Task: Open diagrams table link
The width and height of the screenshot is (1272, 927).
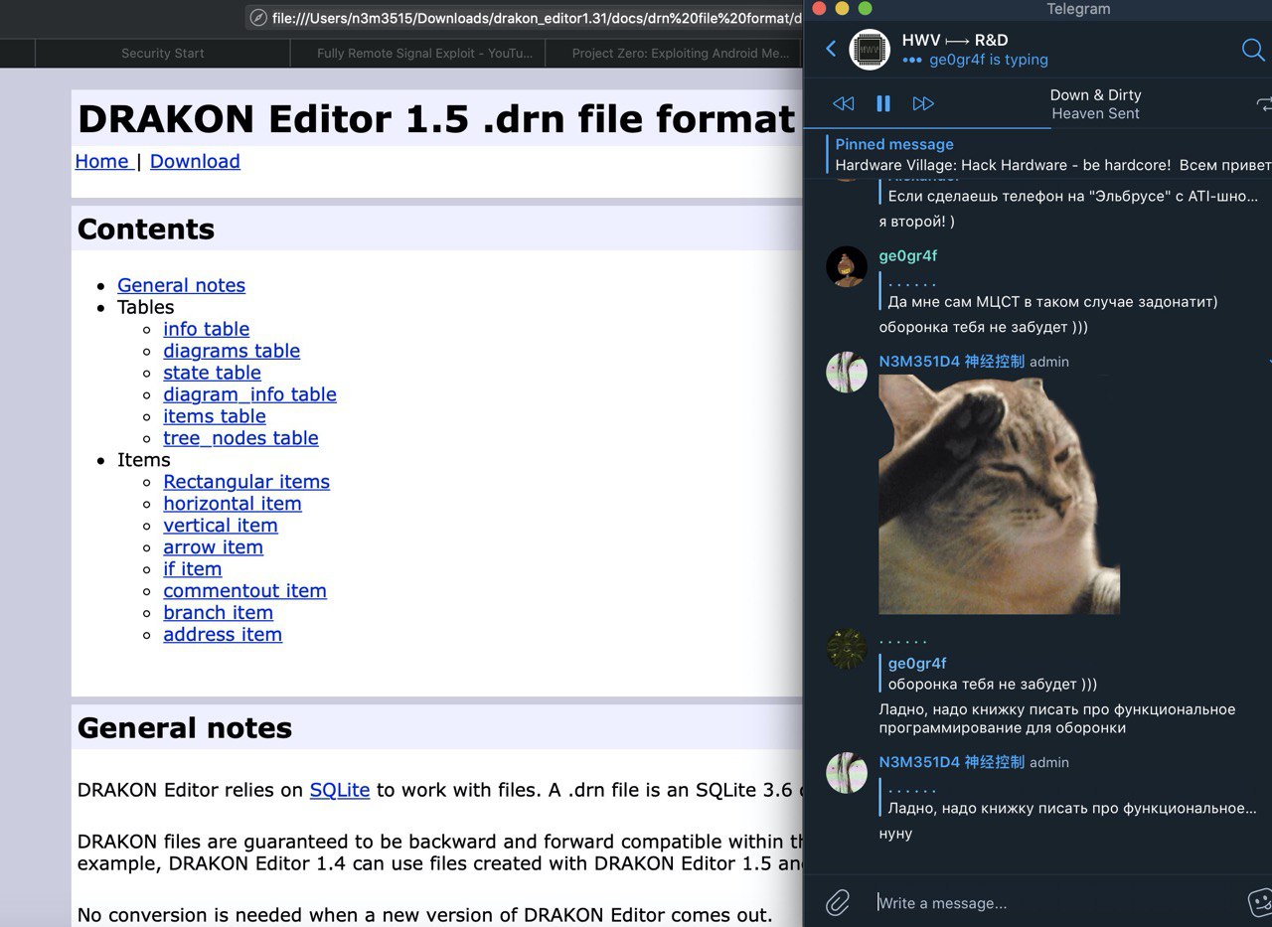Action: click(232, 351)
